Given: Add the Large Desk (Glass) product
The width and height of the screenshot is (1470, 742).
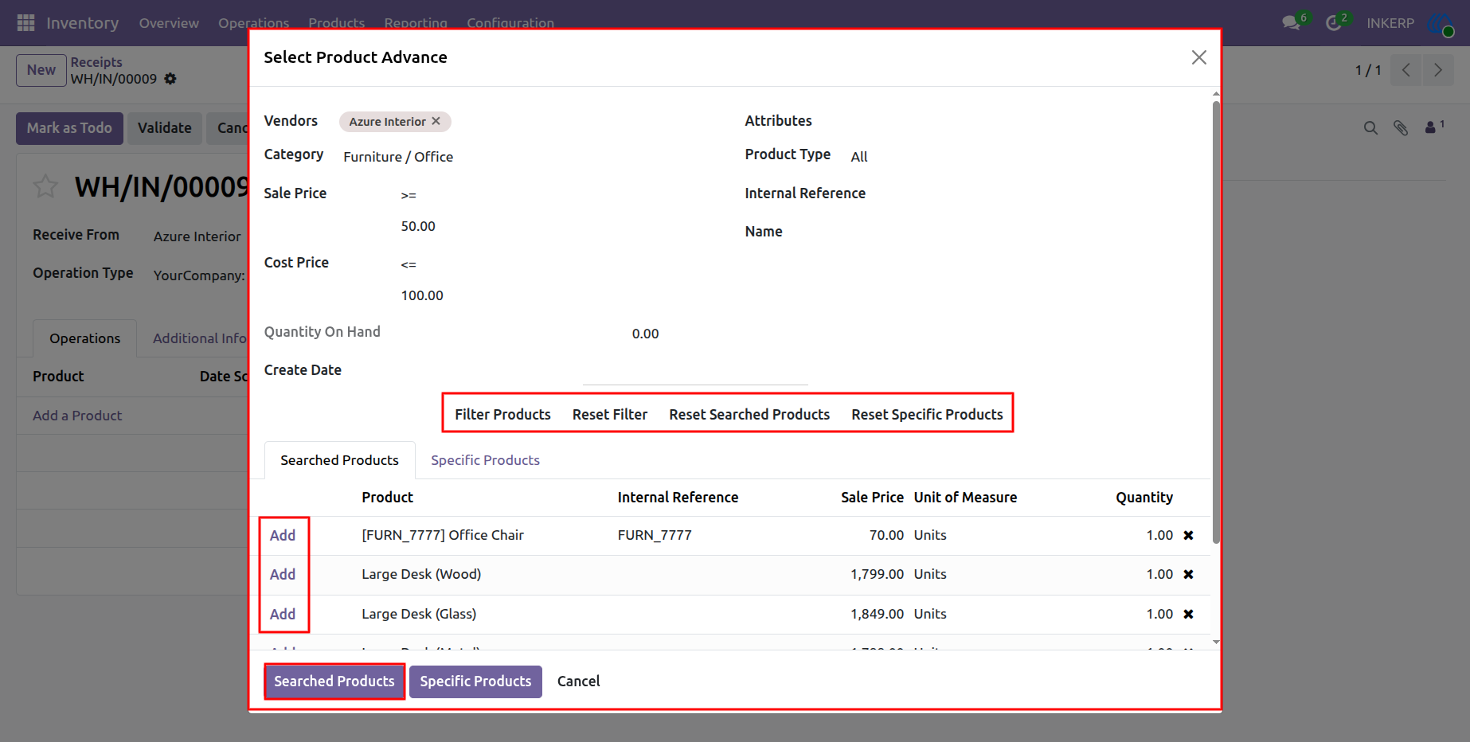Looking at the screenshot, I should click(283, 614).
